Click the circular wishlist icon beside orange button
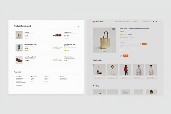The height and width of the screenshot is (114, 171). (121, 56)
